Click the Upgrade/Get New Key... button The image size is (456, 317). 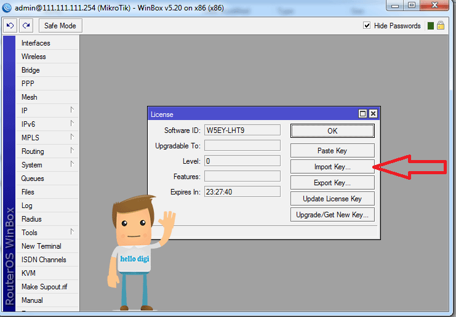[x=332, y=215]
